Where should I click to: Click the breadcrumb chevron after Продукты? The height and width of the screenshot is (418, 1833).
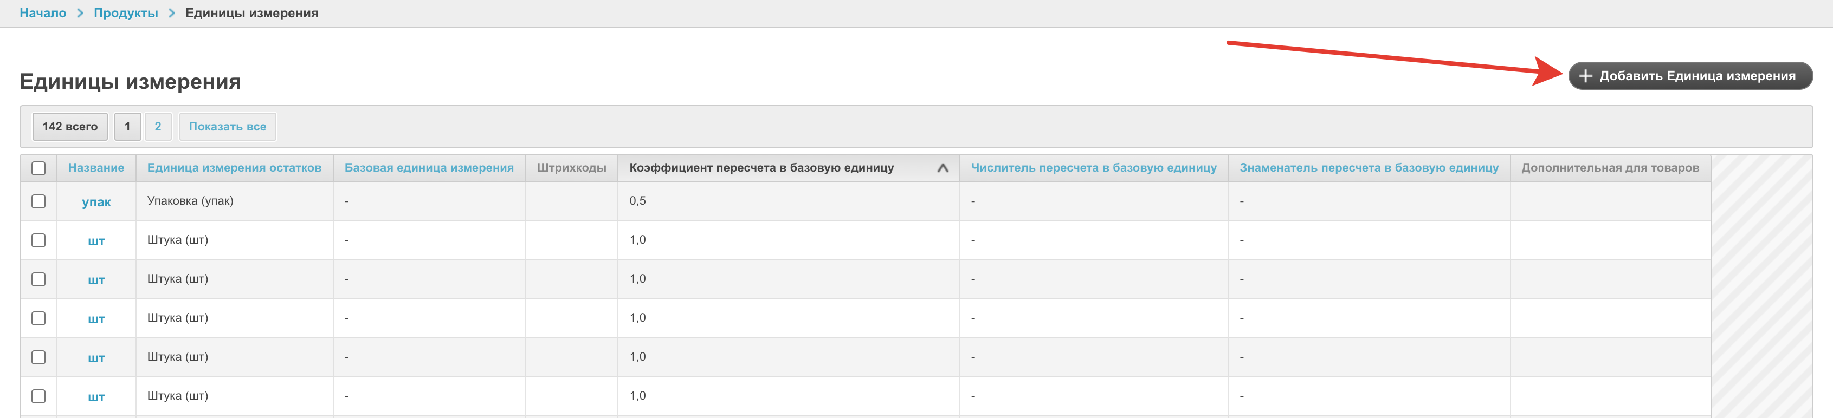[171, 14]
